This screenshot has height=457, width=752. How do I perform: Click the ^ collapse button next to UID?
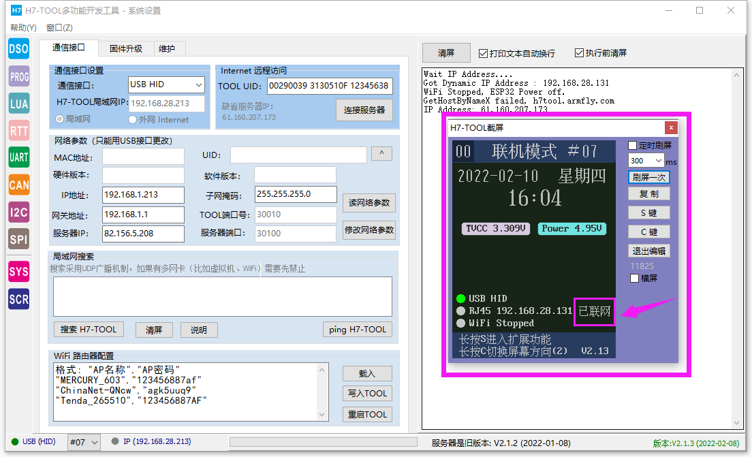[x=381, y=153]
